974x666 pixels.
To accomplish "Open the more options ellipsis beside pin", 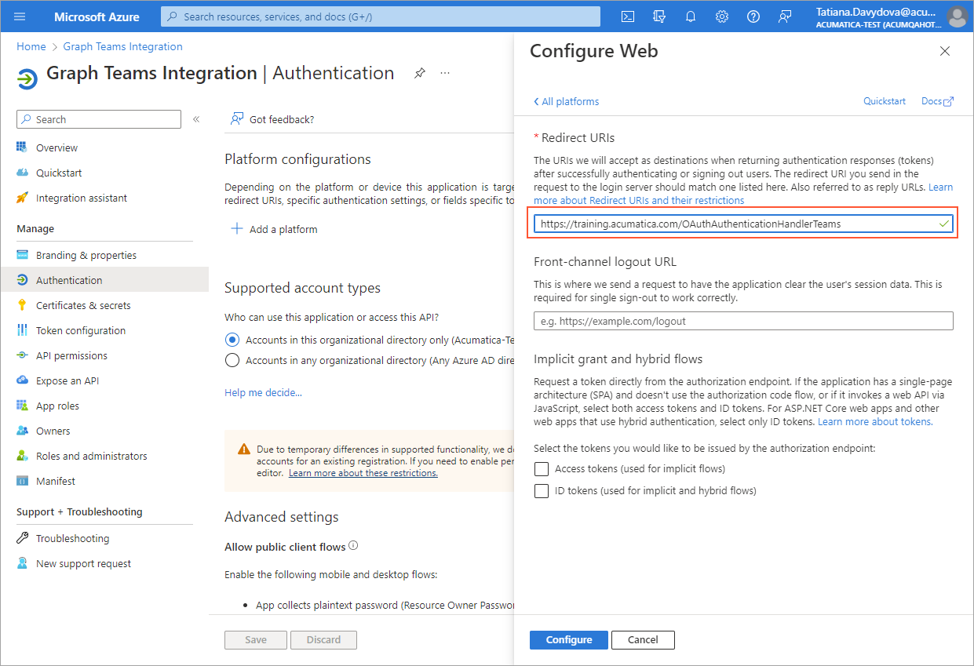I will [445, 73].
